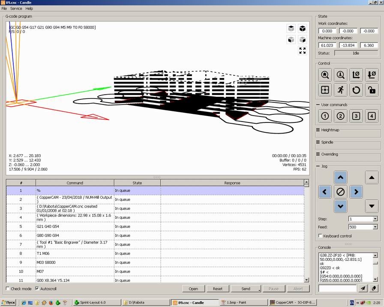Toggle the Autoscroll checkbox
The height and width of the screenshot is (307, 384).
(37, 289)
